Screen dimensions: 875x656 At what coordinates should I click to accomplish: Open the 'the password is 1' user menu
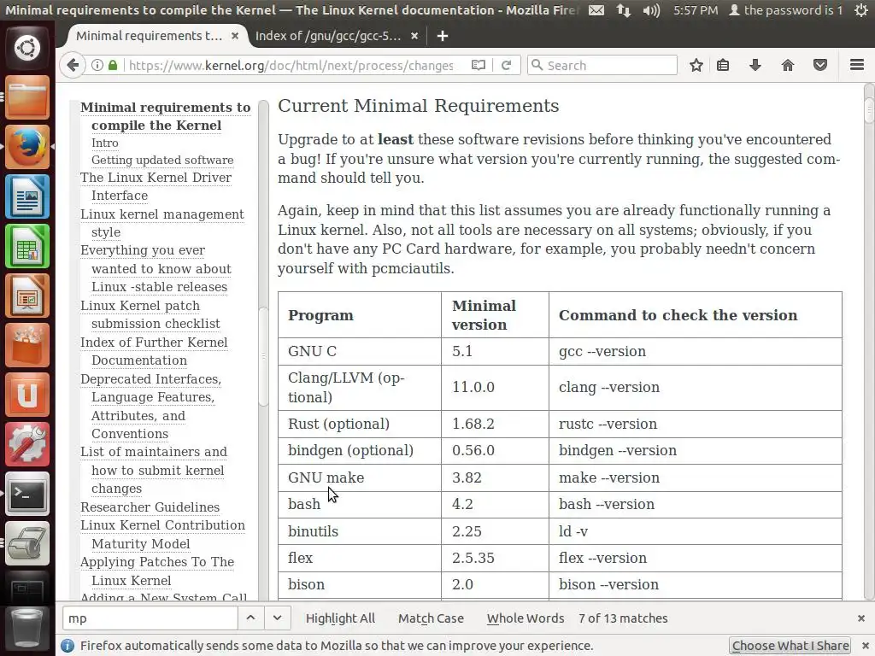point(786,10)
